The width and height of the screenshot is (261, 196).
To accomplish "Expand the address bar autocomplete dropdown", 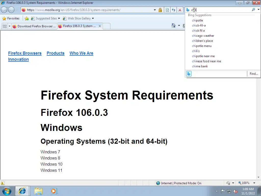I will click(x=155, y=10).
